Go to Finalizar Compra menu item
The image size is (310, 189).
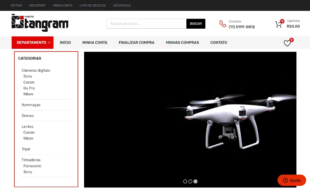(x=136, y=43)
